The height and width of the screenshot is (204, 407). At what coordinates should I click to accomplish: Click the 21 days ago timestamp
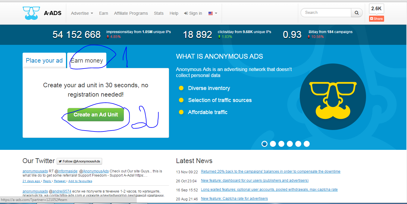tap(31, 181)
